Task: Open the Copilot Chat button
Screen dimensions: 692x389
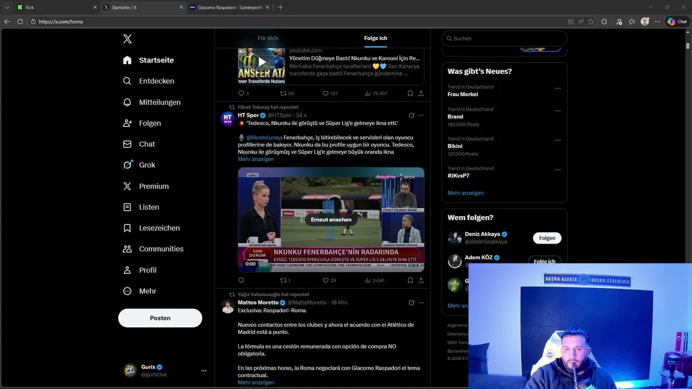Action: 677,22
